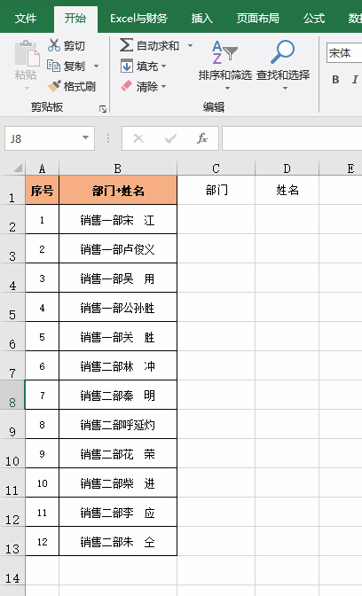Open Sort and Filter tool
This screenshot has height=596, width=362.
point(224,52)
